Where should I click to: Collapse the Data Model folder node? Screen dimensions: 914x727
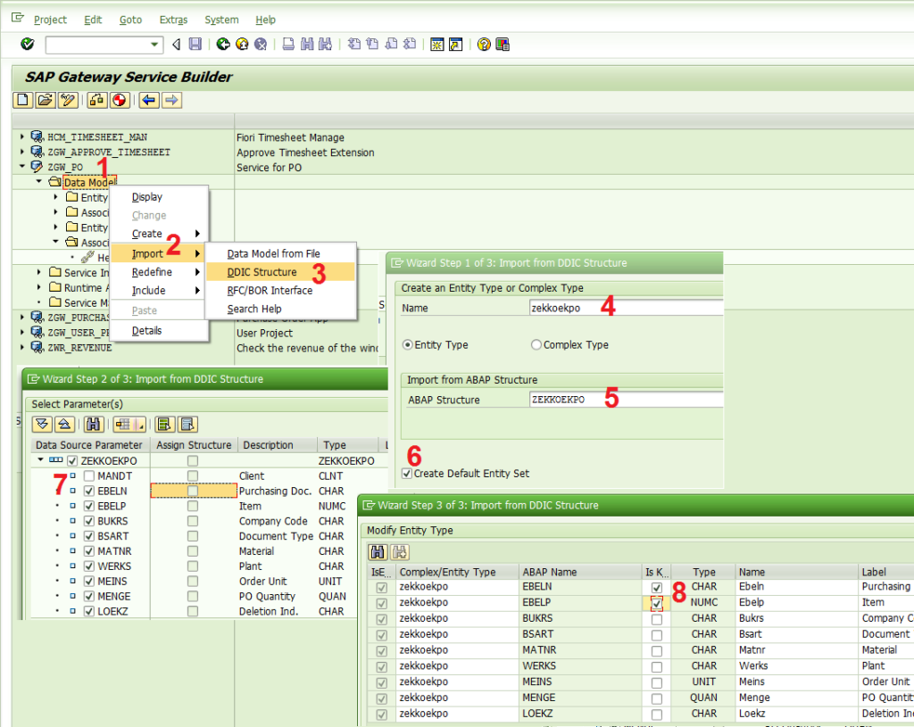coord(39,182)
